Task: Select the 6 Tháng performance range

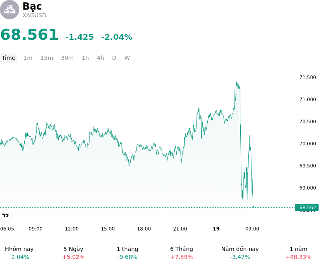Action: (x=182, y=253)
